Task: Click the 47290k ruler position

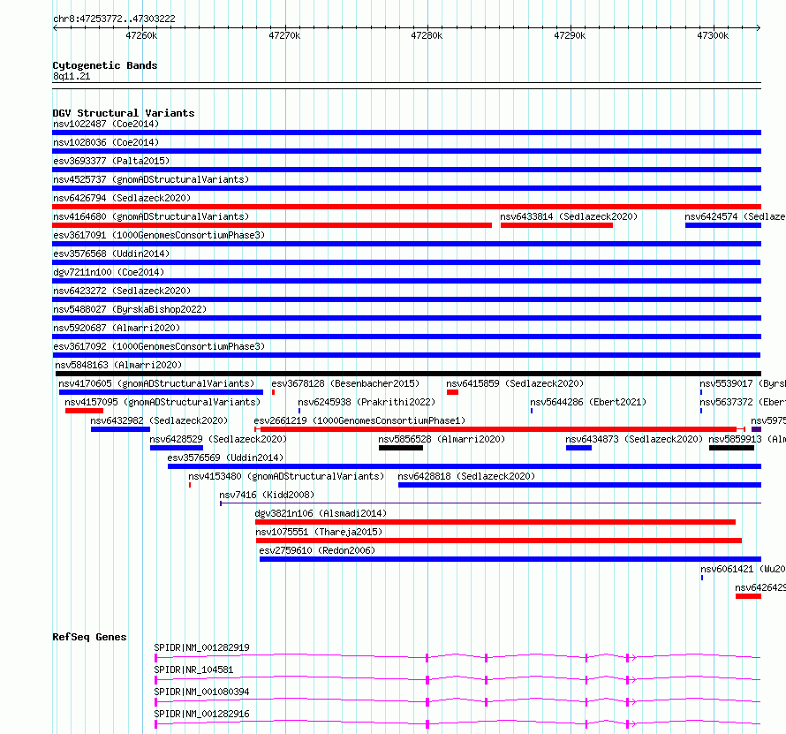Action: pyautogui.click(x=570, y=35)
